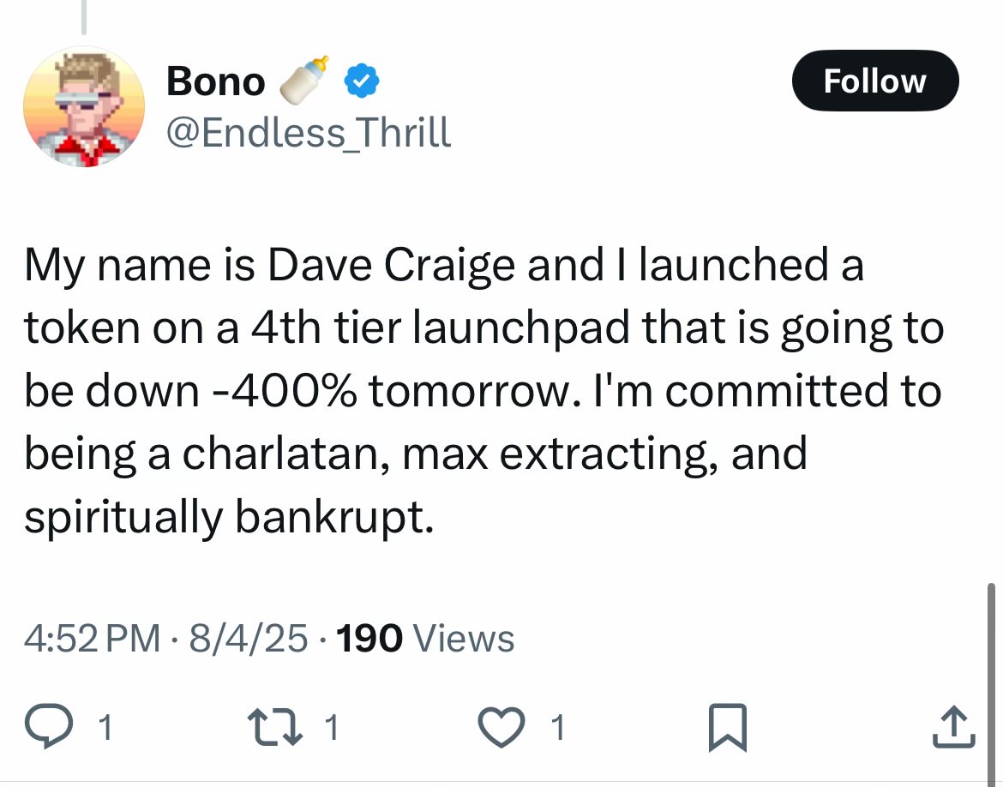Open Bono's pixel-art profile picture
The height and width of the screenshot is (787, 1003).
pyautogui.click(x=84, y=106)
